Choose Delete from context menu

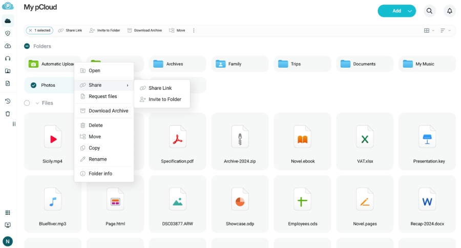click(x=104, y=126)
